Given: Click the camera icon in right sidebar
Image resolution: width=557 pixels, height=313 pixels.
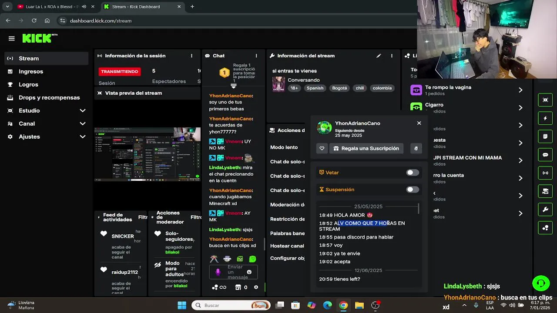Looking at the screenshot, I should point(545,191).
